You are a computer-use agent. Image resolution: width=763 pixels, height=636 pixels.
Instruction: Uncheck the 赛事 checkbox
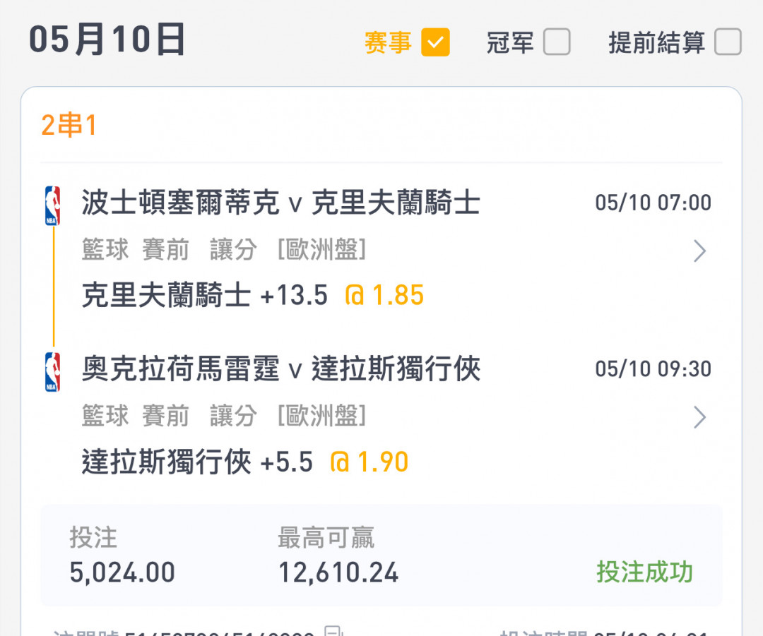435,42
